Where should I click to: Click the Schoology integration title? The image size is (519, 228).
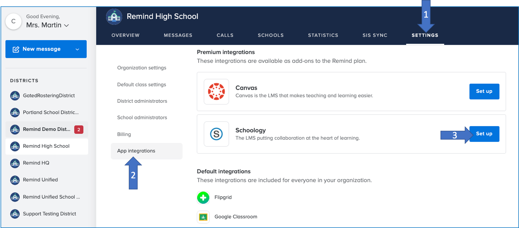(250, 130)
